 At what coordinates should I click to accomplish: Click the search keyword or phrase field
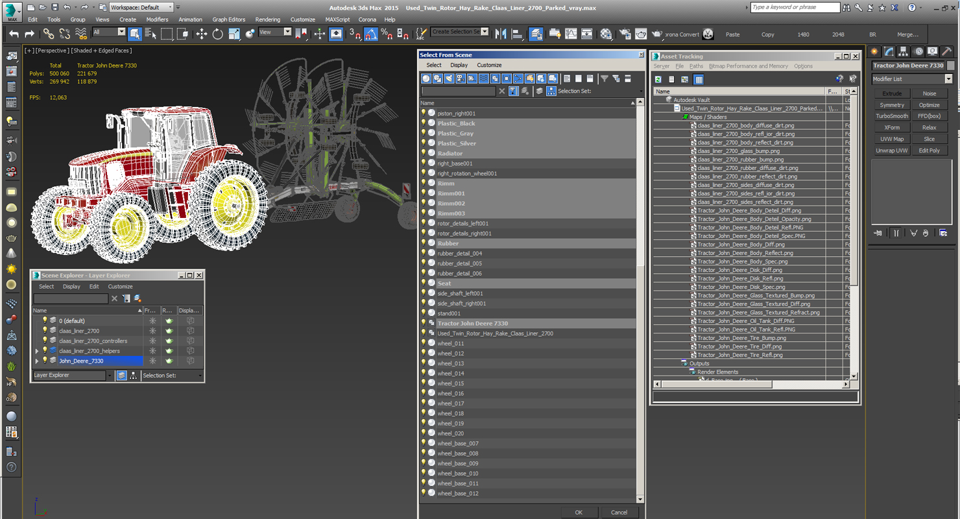[795, 7]
